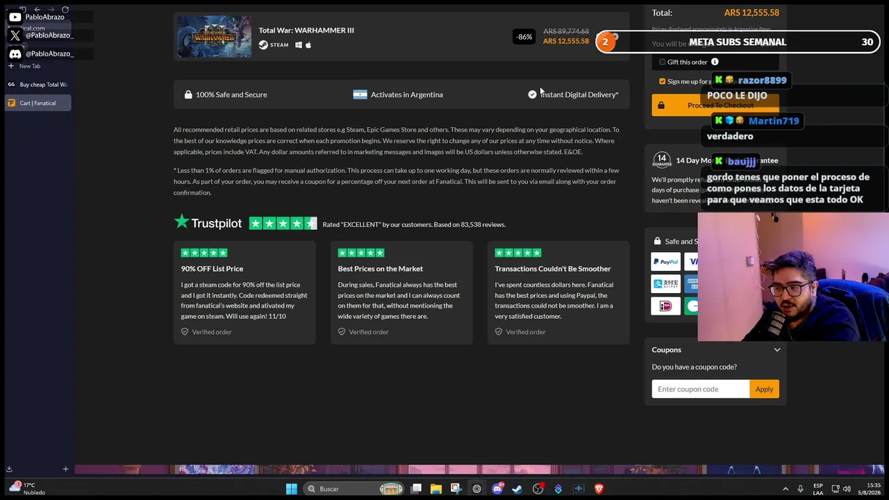Open Discord from the taskbar
Screen dimensions: 889x500
click(x=497, y=489)
